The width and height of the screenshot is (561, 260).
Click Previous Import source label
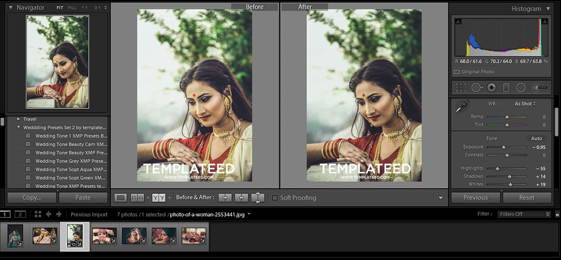click(89, 214)
